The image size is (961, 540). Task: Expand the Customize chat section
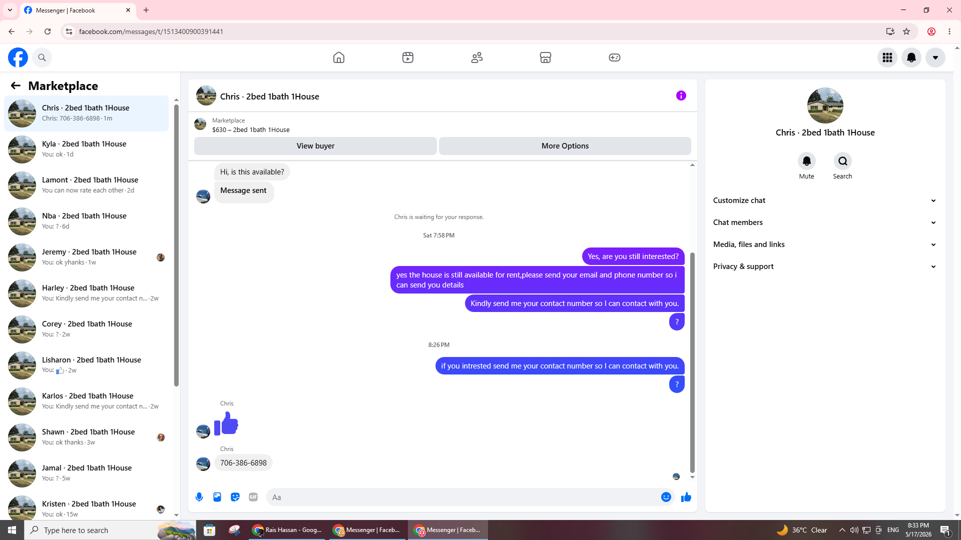(825, 200)
